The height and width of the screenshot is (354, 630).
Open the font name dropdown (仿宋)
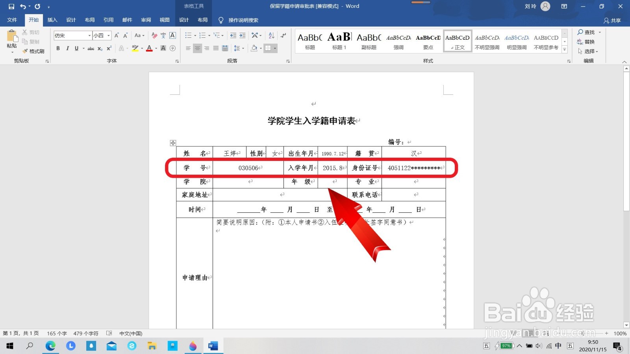tap(90, 36)
